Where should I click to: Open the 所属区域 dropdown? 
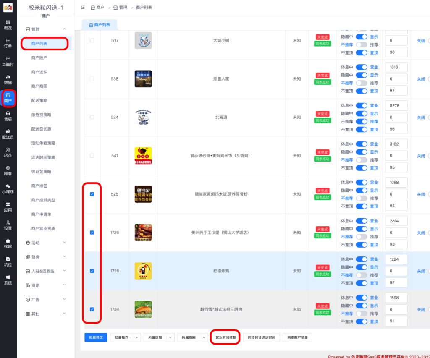point(159,337)
